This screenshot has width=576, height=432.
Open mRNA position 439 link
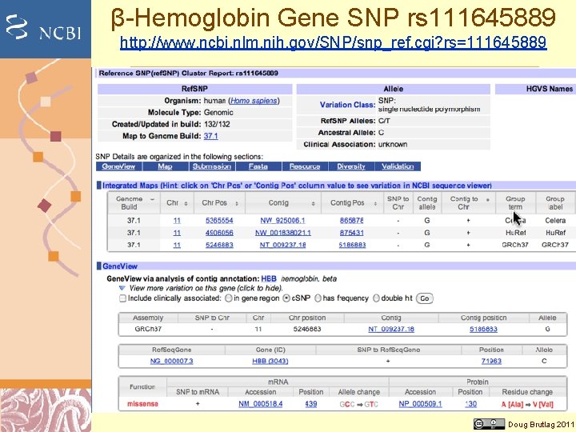tap(310, 404)
